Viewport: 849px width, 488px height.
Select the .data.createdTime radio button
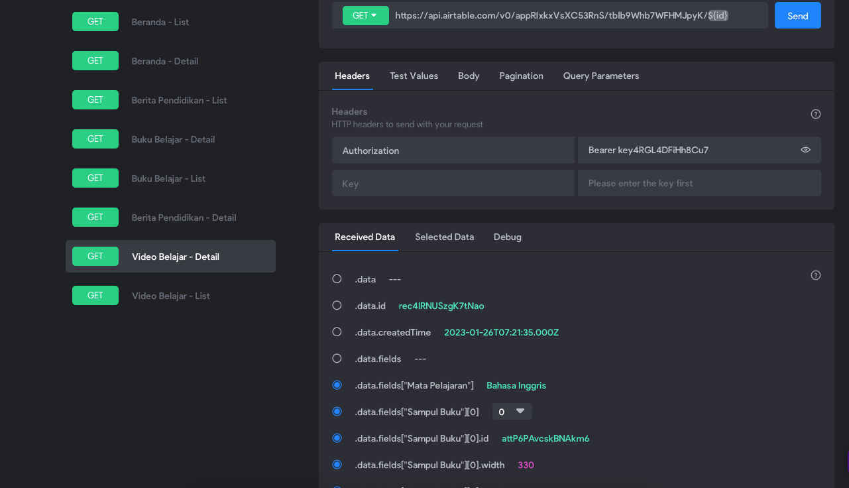pyautogui.click(x=337, y=332)
